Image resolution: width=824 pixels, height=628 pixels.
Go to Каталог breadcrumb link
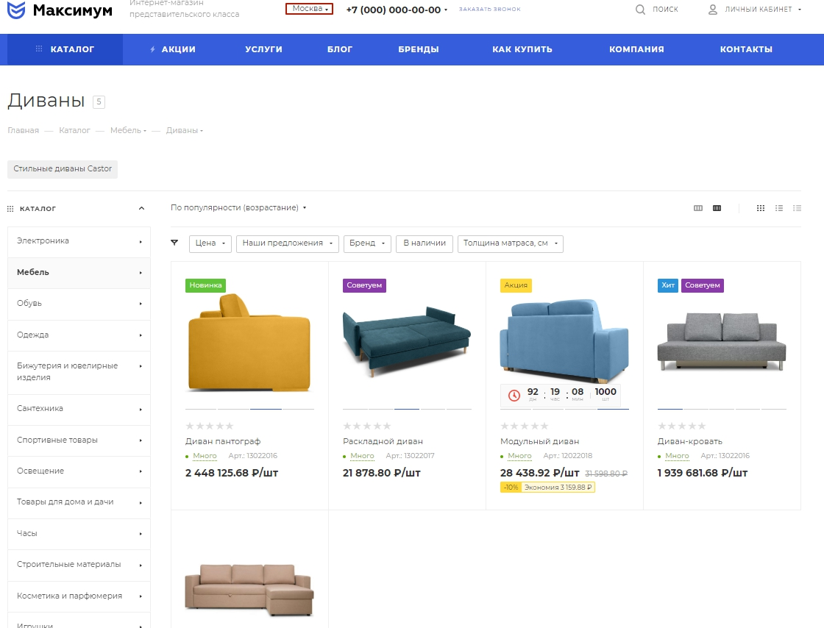[x=74, y=130]
